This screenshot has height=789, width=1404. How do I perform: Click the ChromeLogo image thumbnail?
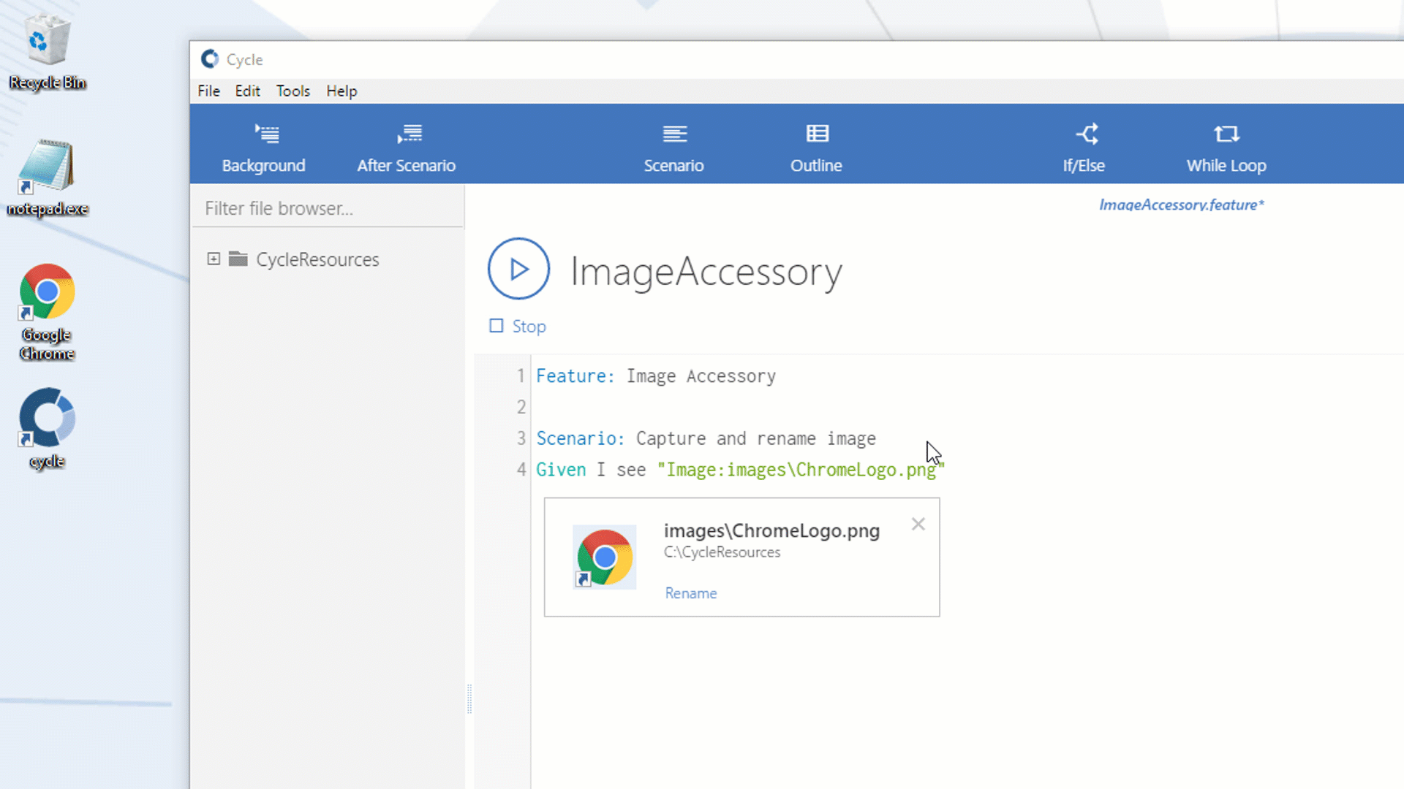tap(604, 557)
